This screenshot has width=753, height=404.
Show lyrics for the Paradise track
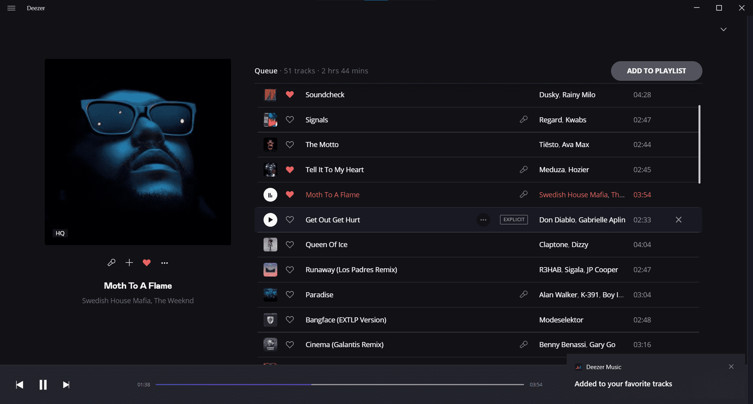coord(524,294)
